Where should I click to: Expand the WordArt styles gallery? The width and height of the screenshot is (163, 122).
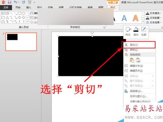(143, 22)
